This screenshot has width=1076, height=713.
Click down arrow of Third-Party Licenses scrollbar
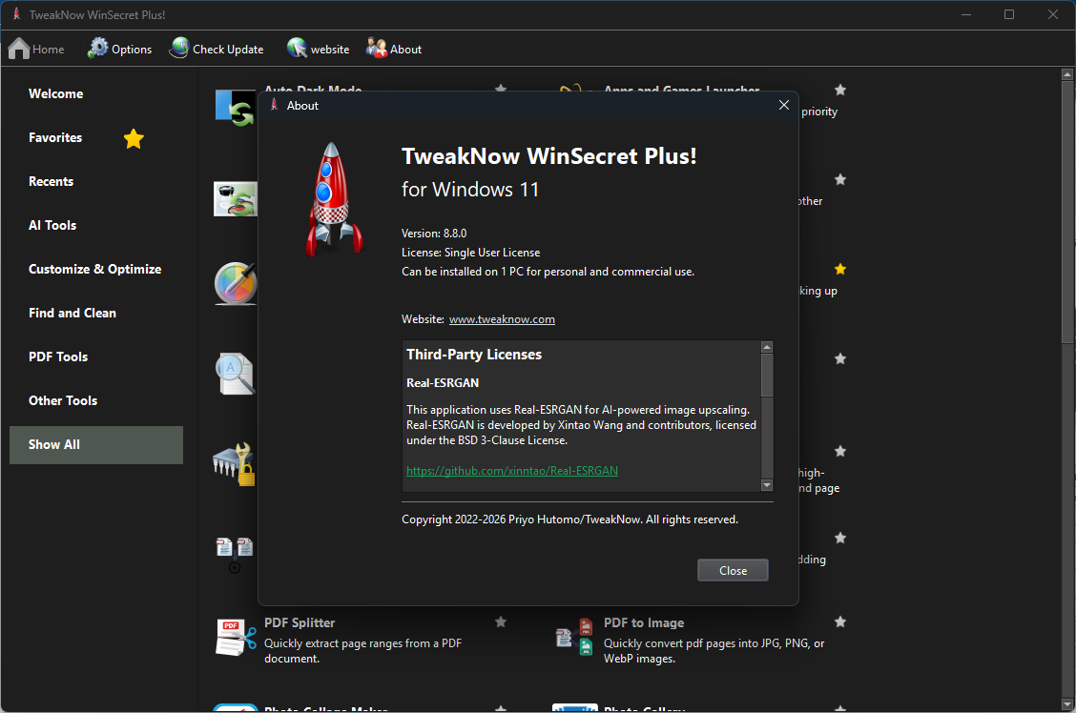pos(767,485)
